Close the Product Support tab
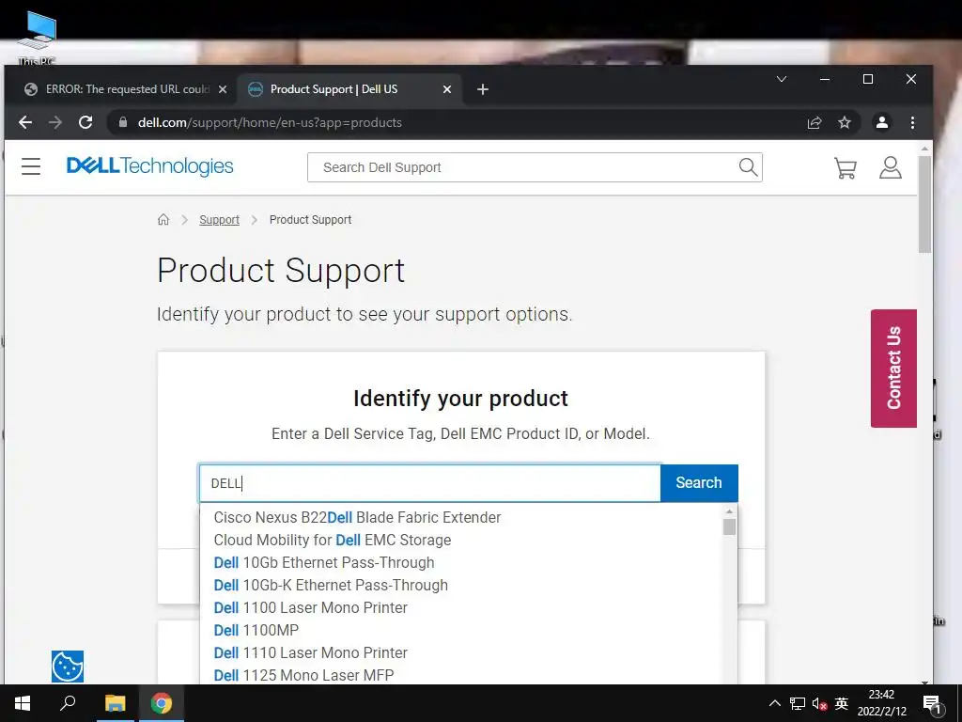Screen dimensions: 962x722 [x=447, y=89]
